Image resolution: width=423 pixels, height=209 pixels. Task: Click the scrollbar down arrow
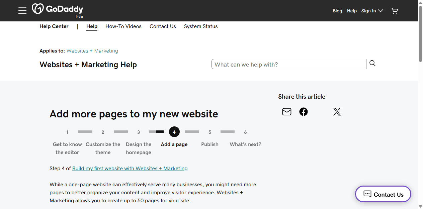tap(420, 206)
